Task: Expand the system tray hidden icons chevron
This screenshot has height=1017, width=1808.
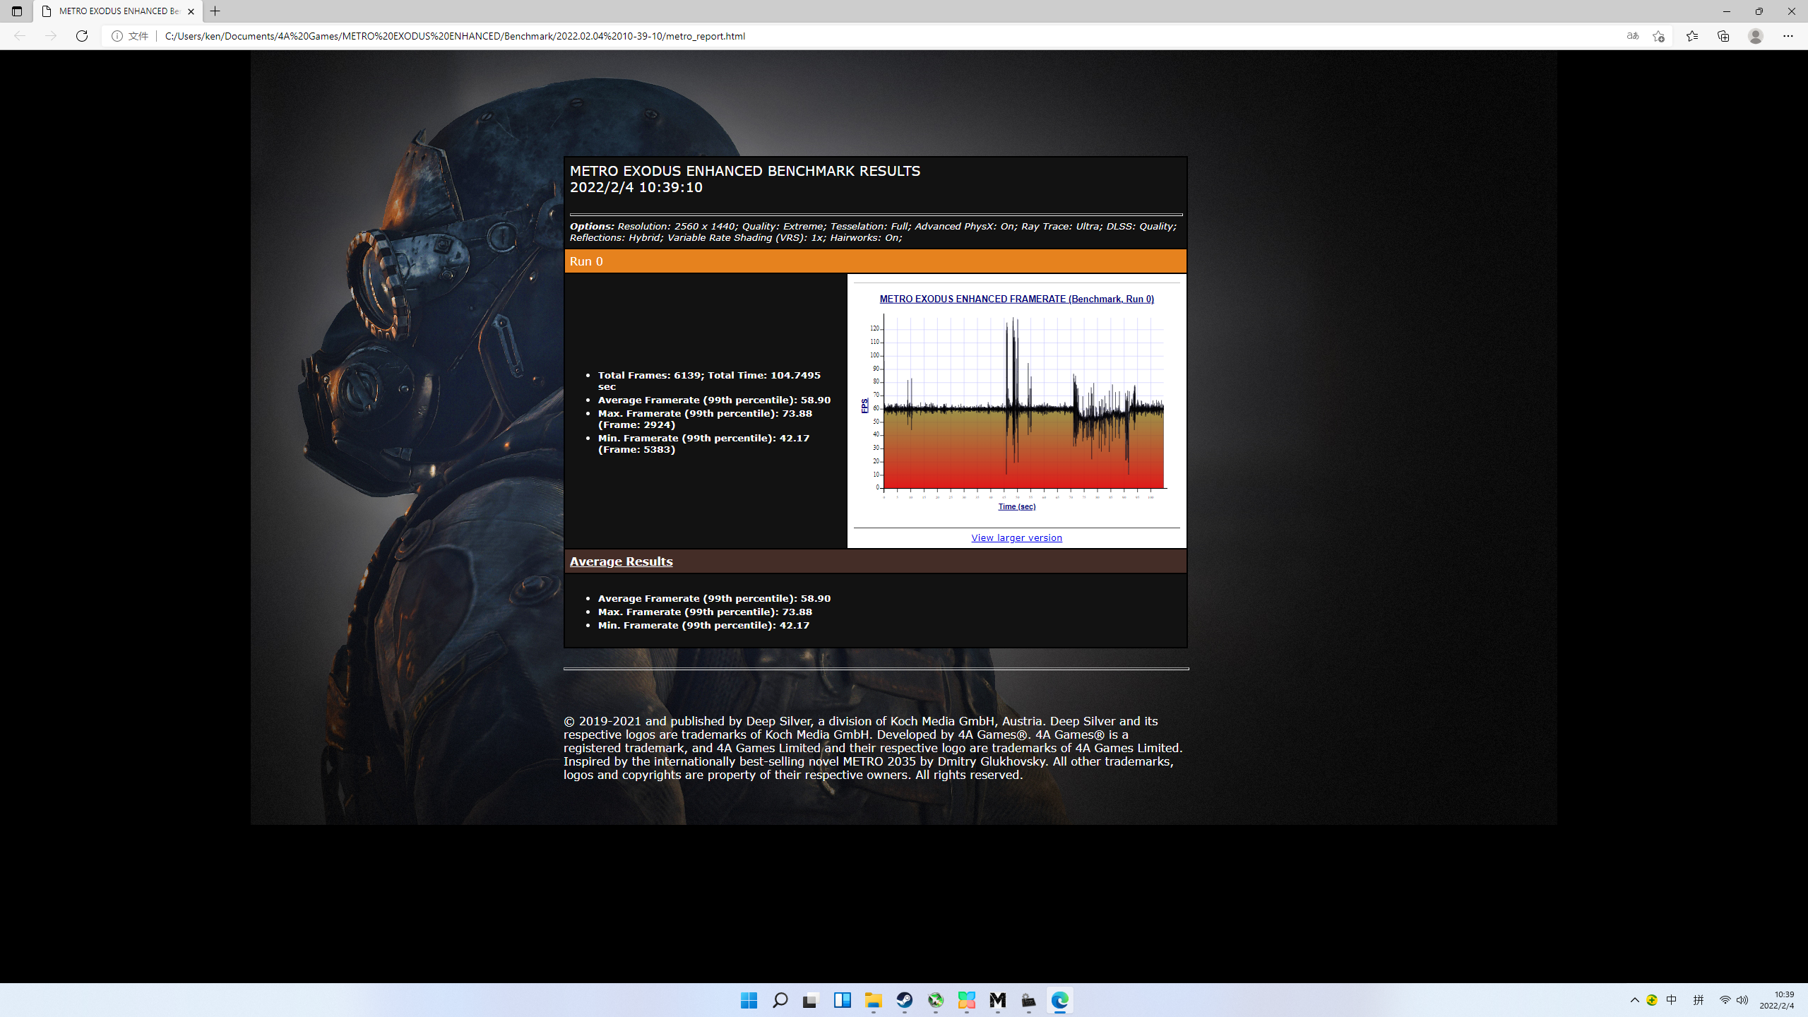Action: (1634, 1000)
